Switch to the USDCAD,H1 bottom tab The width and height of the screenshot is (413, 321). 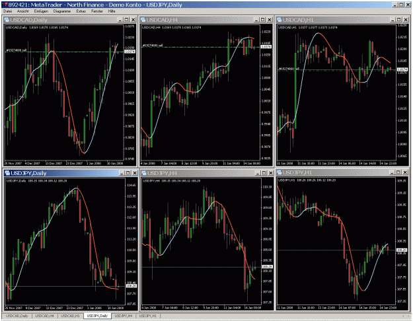click(70, 316)
